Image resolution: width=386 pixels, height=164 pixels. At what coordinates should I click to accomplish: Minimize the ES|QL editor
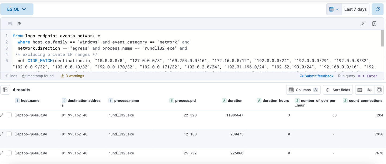click(x=363, y=24)
